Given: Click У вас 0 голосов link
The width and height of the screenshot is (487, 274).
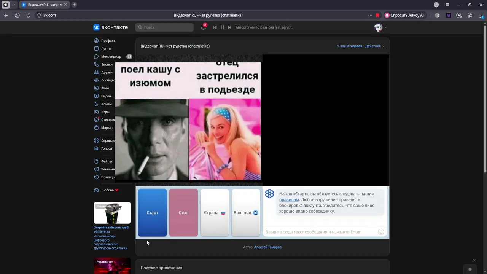Looking at the screenshot, I should click(x=350, y=46).
